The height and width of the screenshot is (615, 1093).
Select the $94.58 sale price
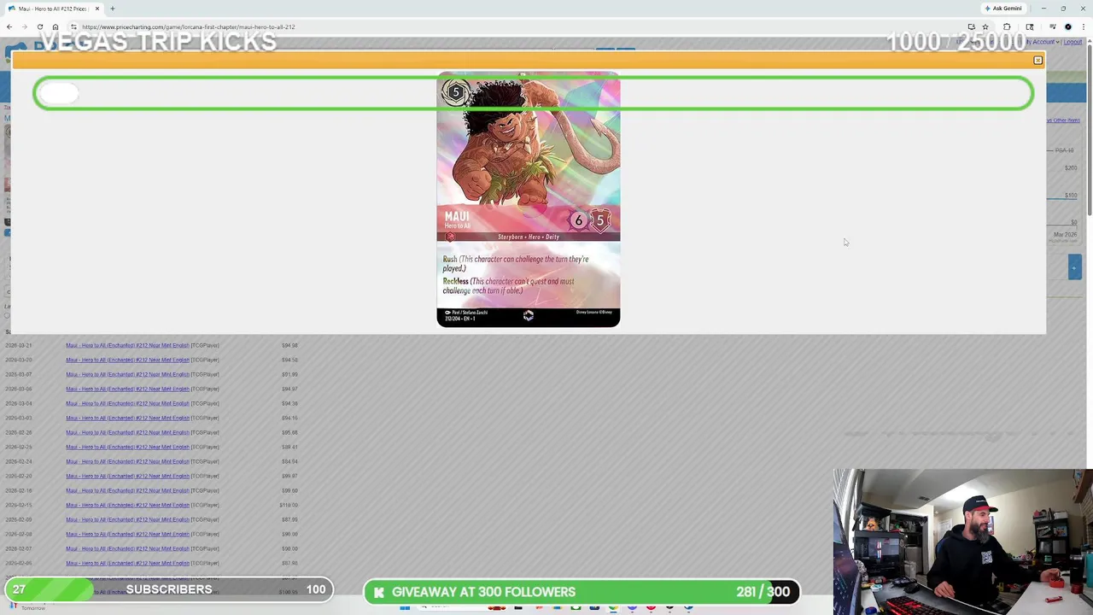tap(289, 360)
